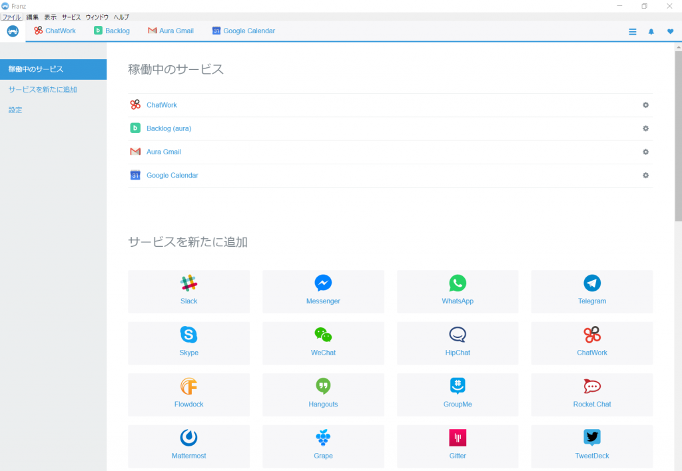Viewport: 682px width, 471px height.
Task: Add the Telegram service
Action: point(592,291)
